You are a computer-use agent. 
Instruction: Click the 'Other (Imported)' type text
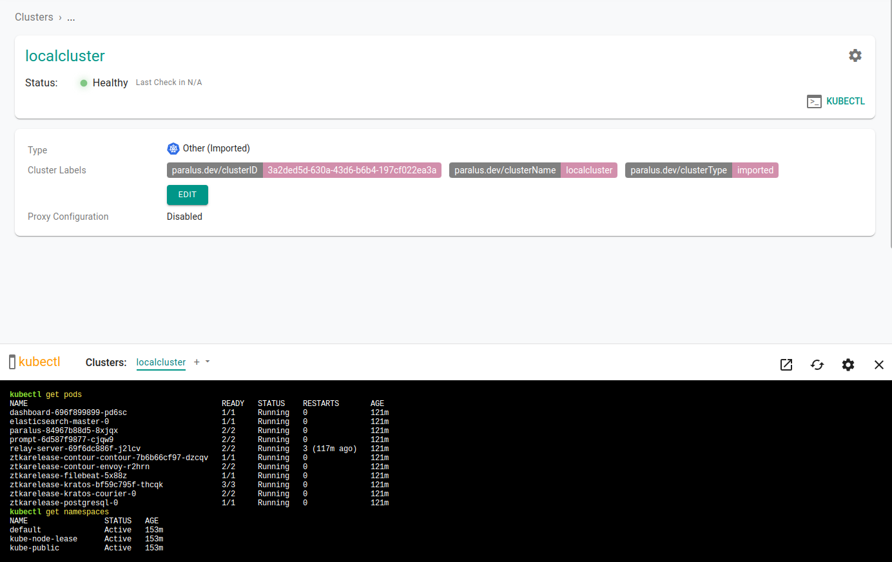[216, 148]
